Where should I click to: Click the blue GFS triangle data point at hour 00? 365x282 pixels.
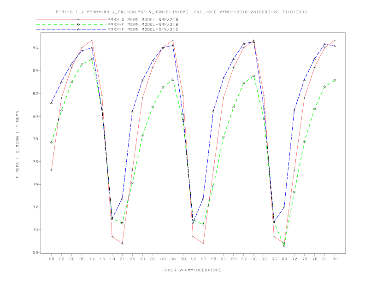(x=52, y=103)
